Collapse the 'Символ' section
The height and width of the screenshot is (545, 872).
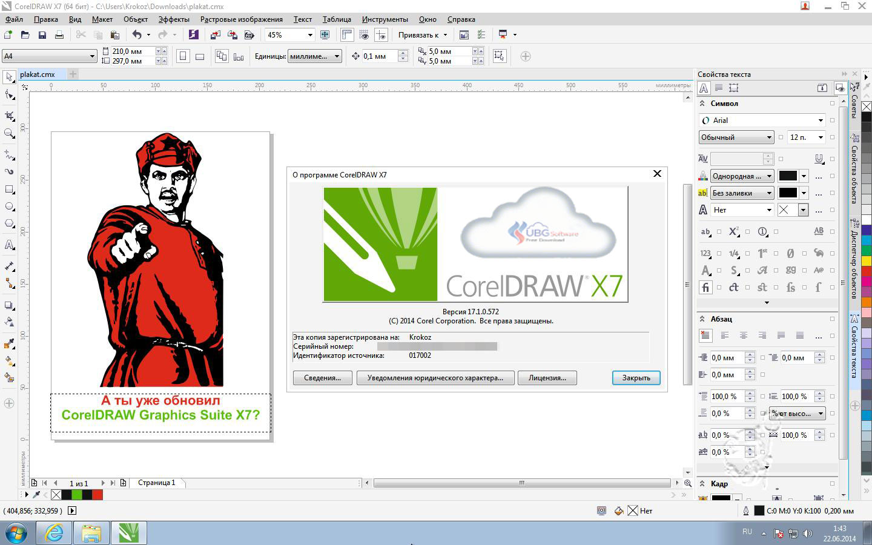coord(702,104)
